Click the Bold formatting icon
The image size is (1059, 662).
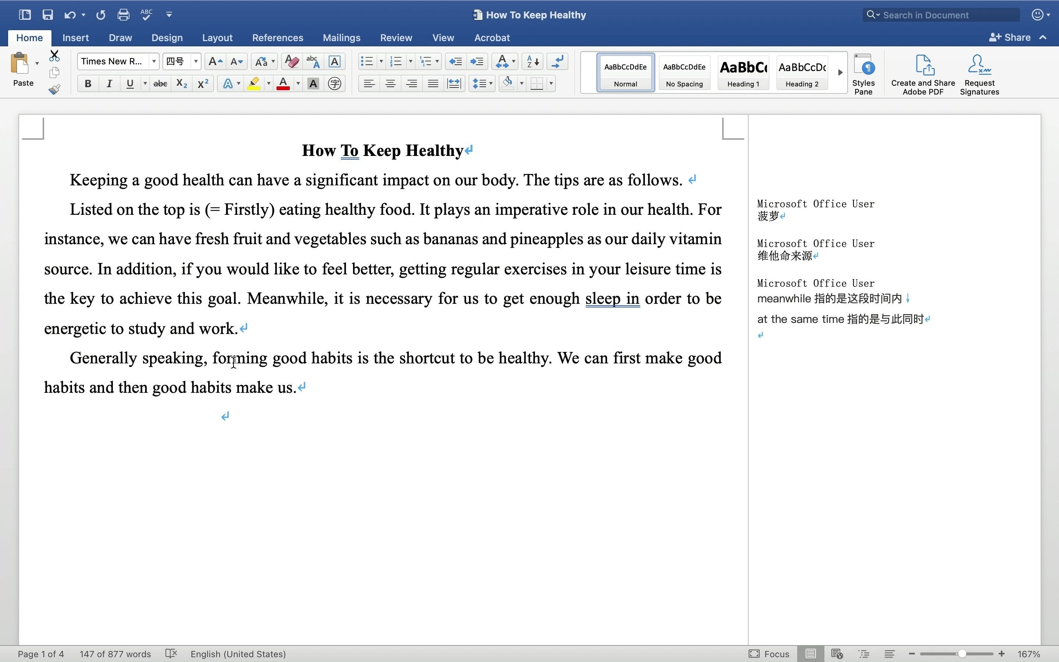point(87,83)
